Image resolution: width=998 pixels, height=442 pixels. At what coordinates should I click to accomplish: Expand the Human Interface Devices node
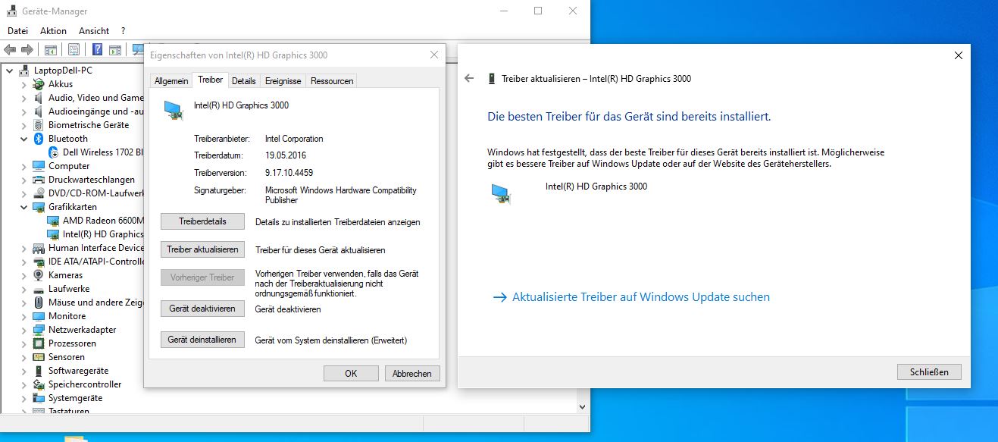tap(24, 248)
